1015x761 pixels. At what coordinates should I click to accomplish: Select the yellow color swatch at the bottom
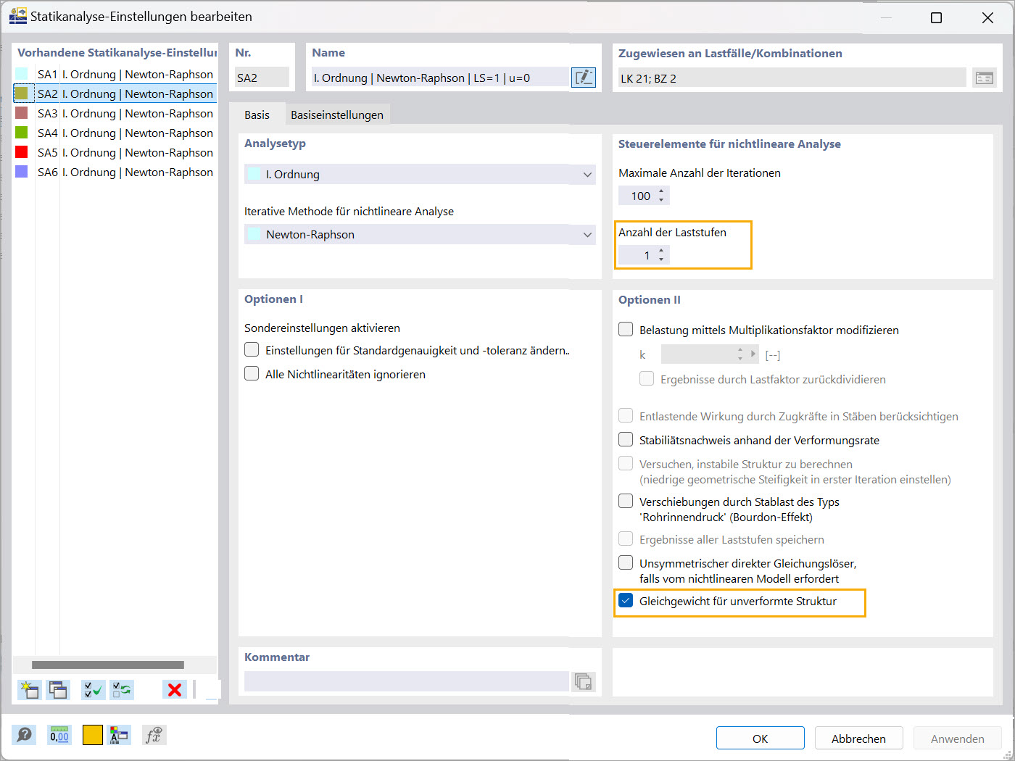pyautogui.click(x=92, y=735)
